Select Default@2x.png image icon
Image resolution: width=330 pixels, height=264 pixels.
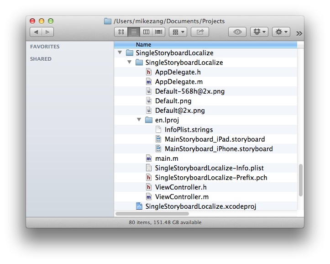pos(149,111)
